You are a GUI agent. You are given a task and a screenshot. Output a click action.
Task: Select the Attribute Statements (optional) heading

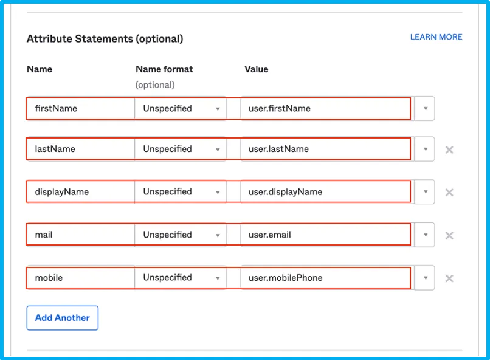pyautogui.click(x=105, y=39)
